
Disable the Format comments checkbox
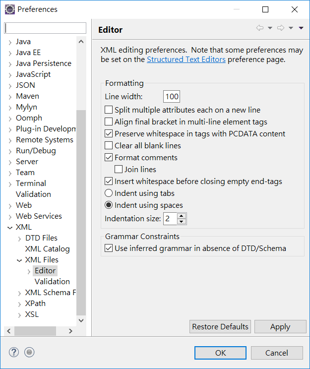(109, 158)
